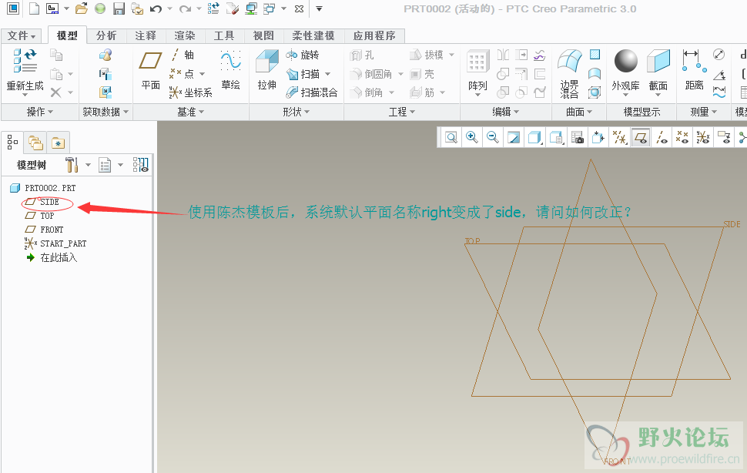Viewport: 747px width, 473px height.
Task: Save the model with floppy disk icon
Action: tap(119, 8)
